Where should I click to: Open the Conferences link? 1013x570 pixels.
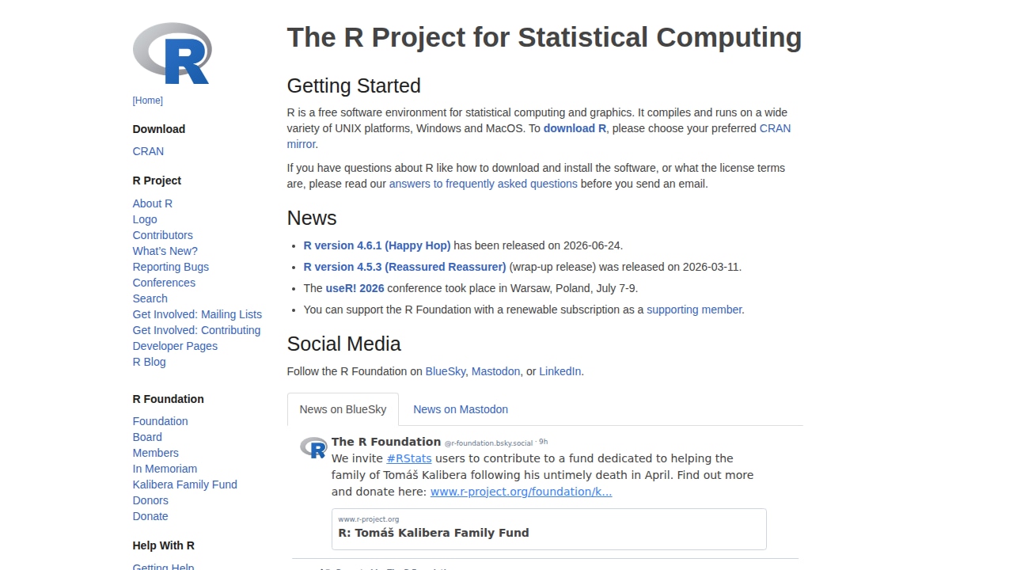coord(164,283)
